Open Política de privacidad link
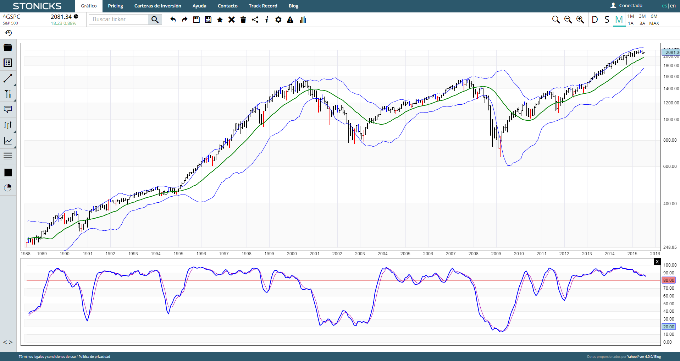The width and height of the screenshot is (680, 361). [94, 357]
